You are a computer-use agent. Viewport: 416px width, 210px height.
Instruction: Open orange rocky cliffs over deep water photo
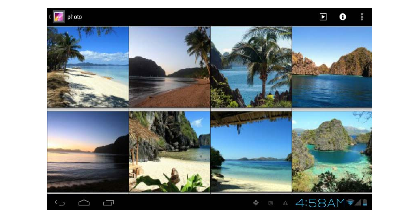pos(332,67)
